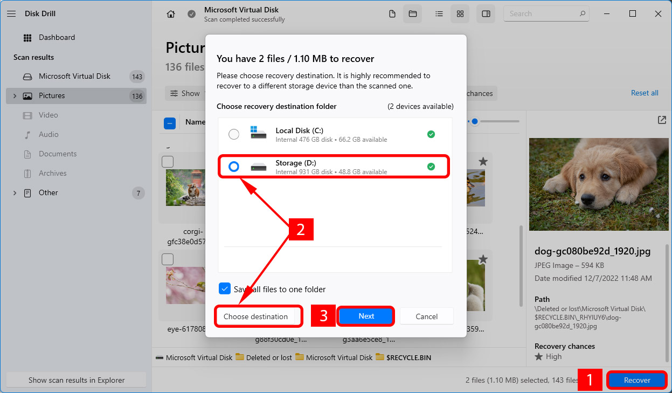Switch to list view in the toolbar

[439, 13]
